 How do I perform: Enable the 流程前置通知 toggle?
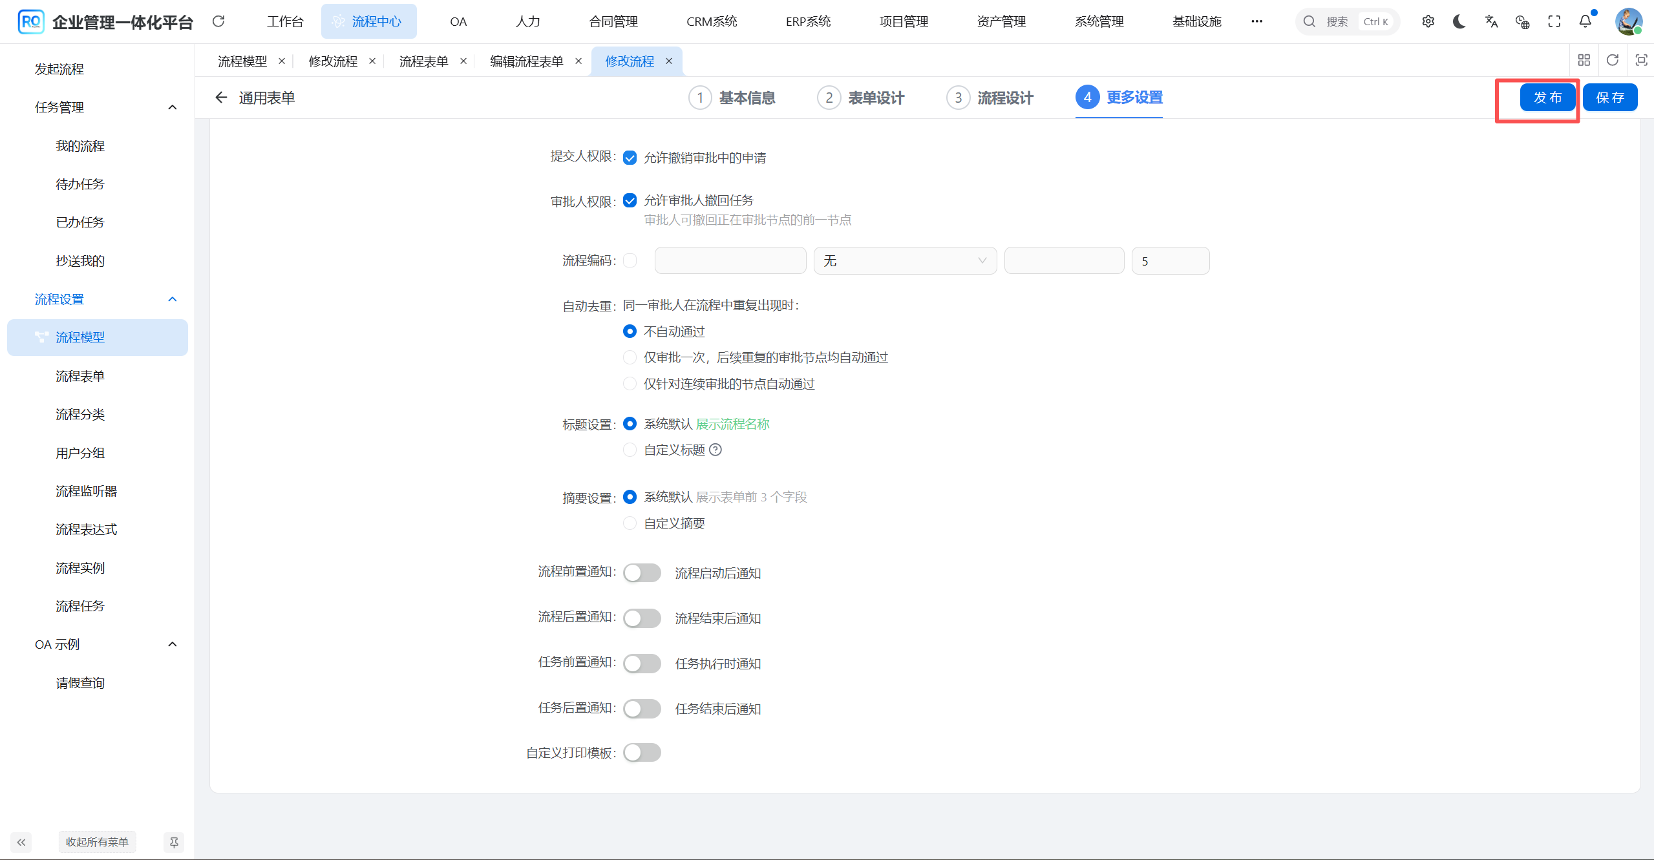[x=641, y=572]
